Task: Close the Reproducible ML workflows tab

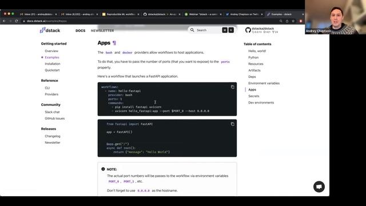Action: point(138,14)
